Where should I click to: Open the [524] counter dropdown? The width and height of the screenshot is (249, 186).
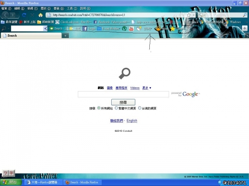pyautogui.click(x=148, y=29)
